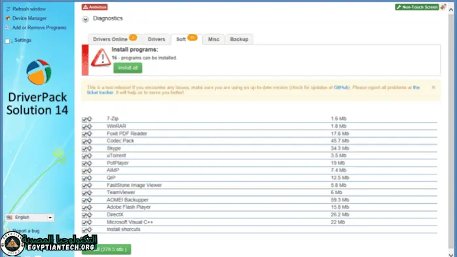Open the Backup tab
This screenshot has width=457, height=257.
click(239, 39)
